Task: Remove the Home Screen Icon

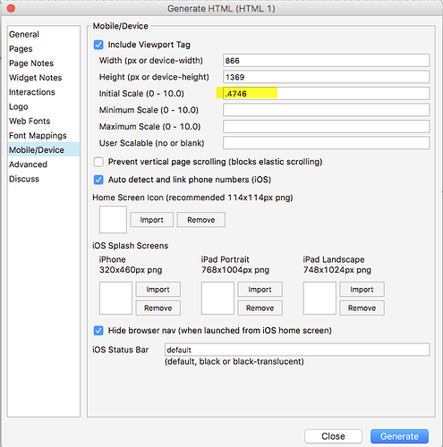Action: coord(201,220)
